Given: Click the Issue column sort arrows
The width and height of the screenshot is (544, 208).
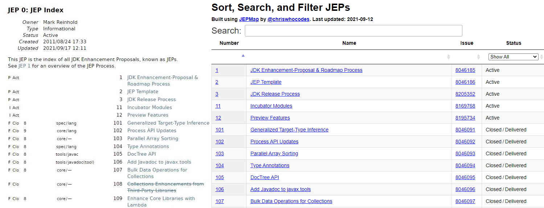Looking at the screenshot, I should (478, 57).
